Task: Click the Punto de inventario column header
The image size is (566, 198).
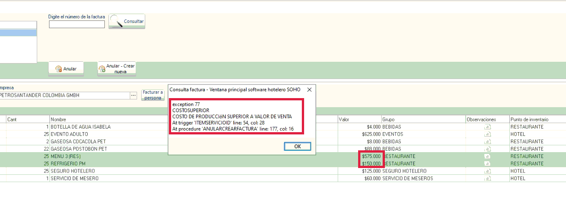Action: pyautogui.click(x=529, y=119)
